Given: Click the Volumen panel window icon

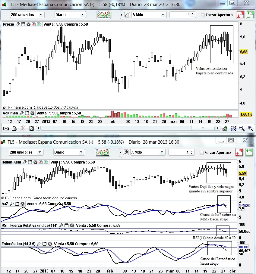Looking at the screenshot, I should pyautogui.click(x=27, y=113).
